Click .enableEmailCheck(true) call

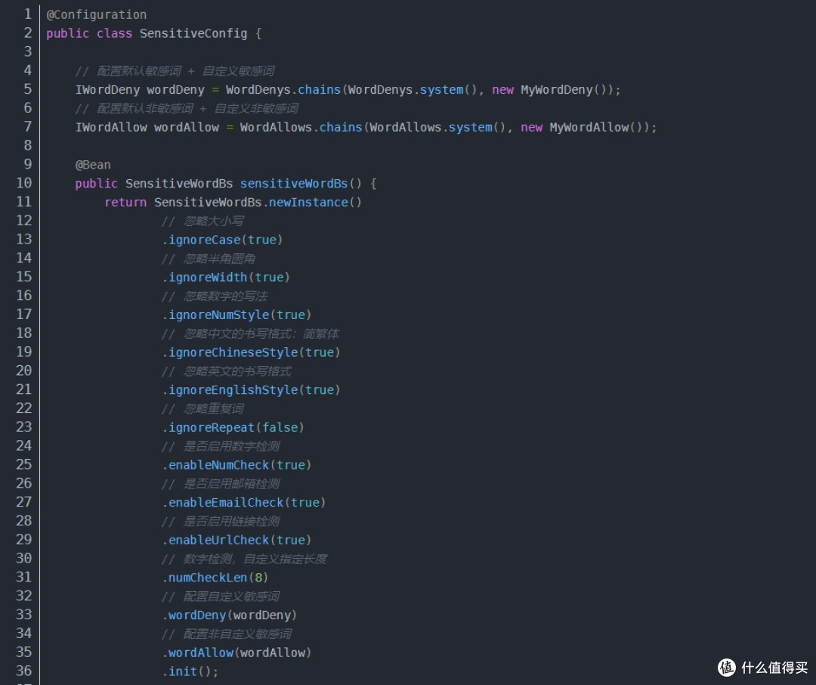[x=243, y=502]
